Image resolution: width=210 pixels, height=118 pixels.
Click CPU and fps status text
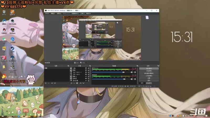pyautogui.click(x=145, y=86)
